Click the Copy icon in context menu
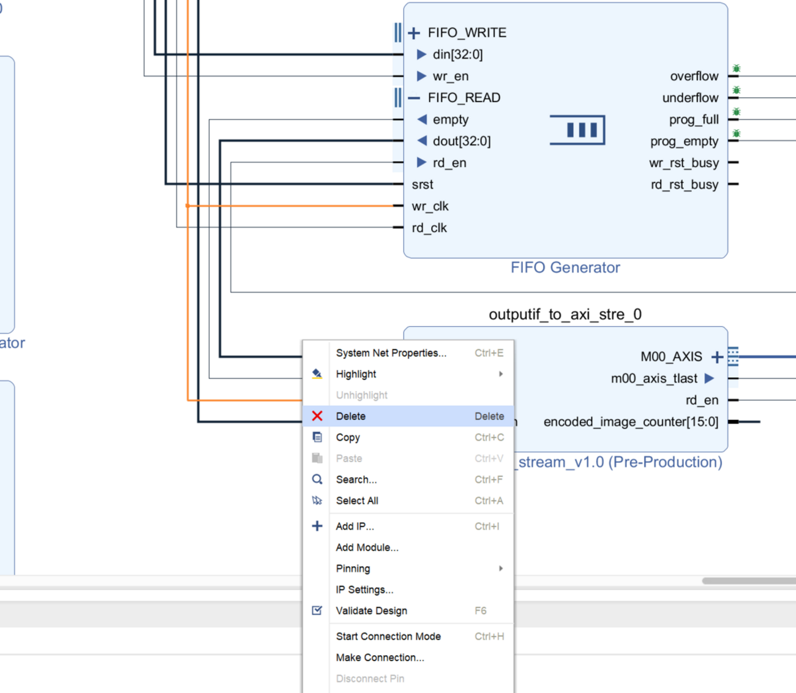 [x=317, y=437]
